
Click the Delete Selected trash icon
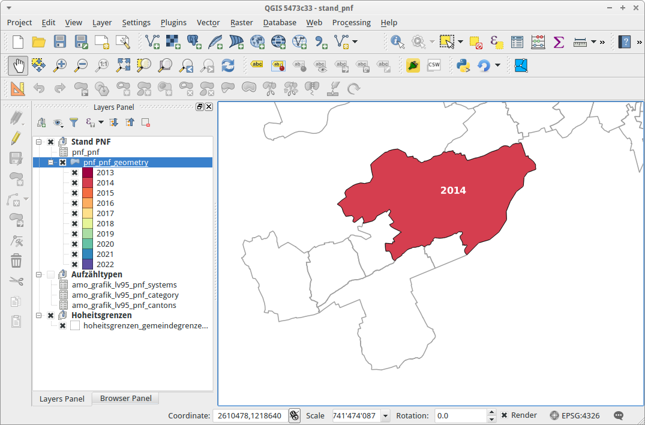click(x=16, y=261)
